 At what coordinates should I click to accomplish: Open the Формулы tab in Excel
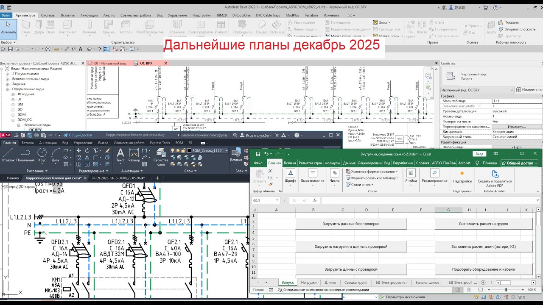[x=332, y=163]
